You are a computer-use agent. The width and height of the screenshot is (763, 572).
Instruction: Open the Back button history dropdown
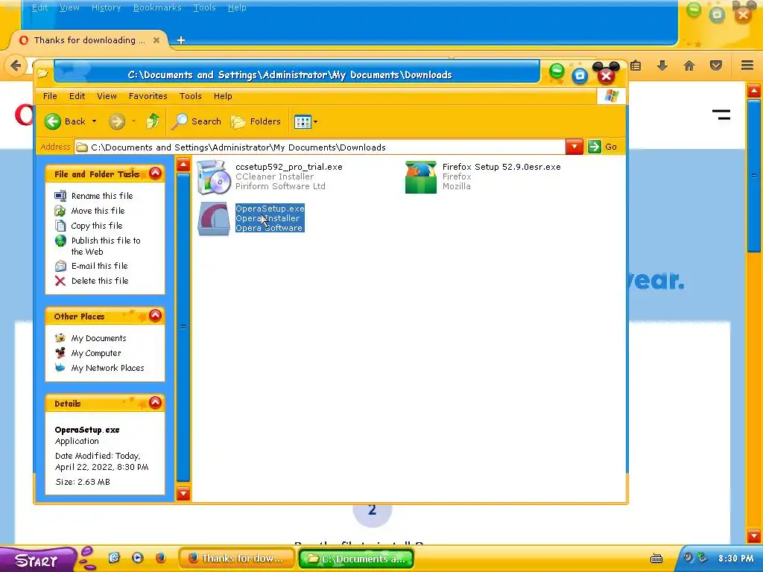95,121
